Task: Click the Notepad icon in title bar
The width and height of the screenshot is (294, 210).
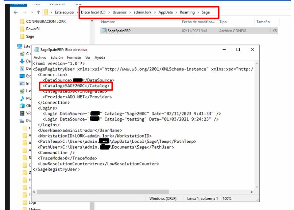Action: pos(36,50)
